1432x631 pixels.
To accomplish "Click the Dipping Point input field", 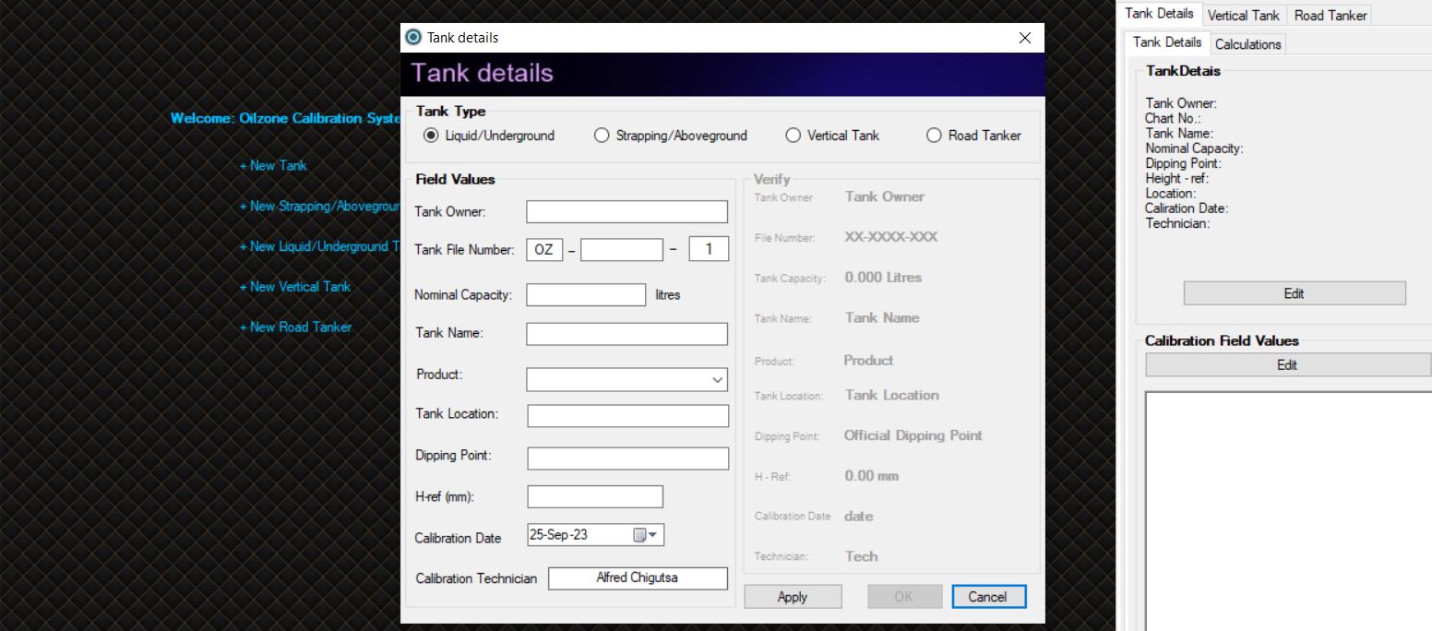I will tap(628, 458).
